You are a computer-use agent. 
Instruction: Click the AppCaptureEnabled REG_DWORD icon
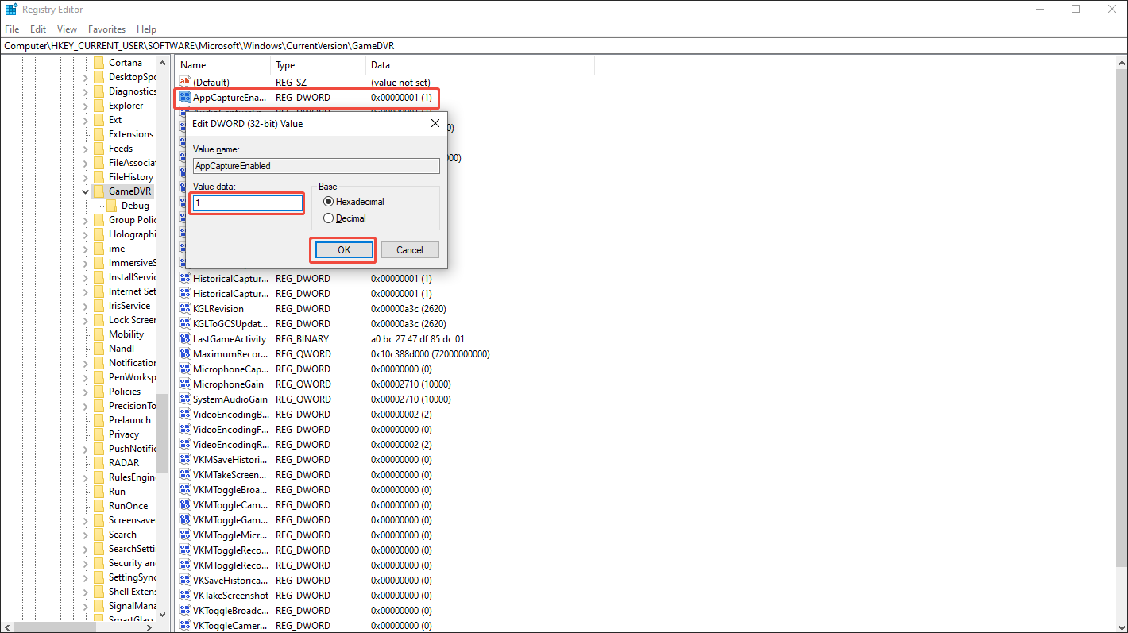pos(185,97)
